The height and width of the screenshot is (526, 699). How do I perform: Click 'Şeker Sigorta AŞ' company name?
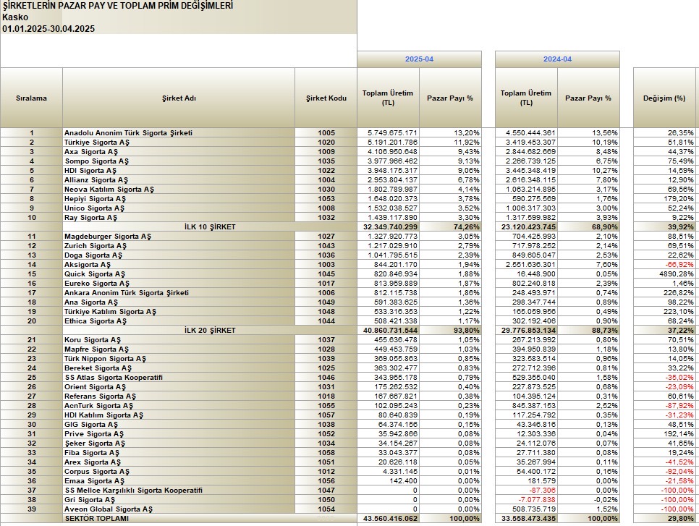pos(95,443)
